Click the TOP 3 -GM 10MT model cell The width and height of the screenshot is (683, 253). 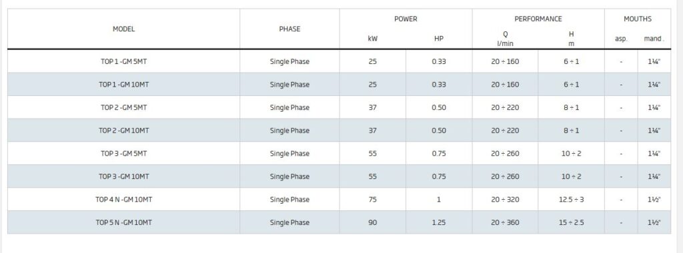[x=123, y=176]
